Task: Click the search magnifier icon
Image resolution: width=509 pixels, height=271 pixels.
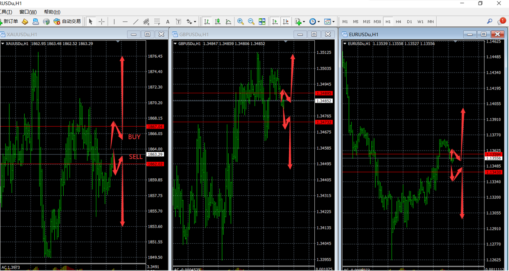Action: 490,22
